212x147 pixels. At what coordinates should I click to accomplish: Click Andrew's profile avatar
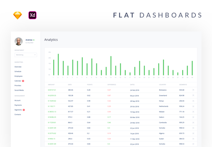click(x=19, y=41)
